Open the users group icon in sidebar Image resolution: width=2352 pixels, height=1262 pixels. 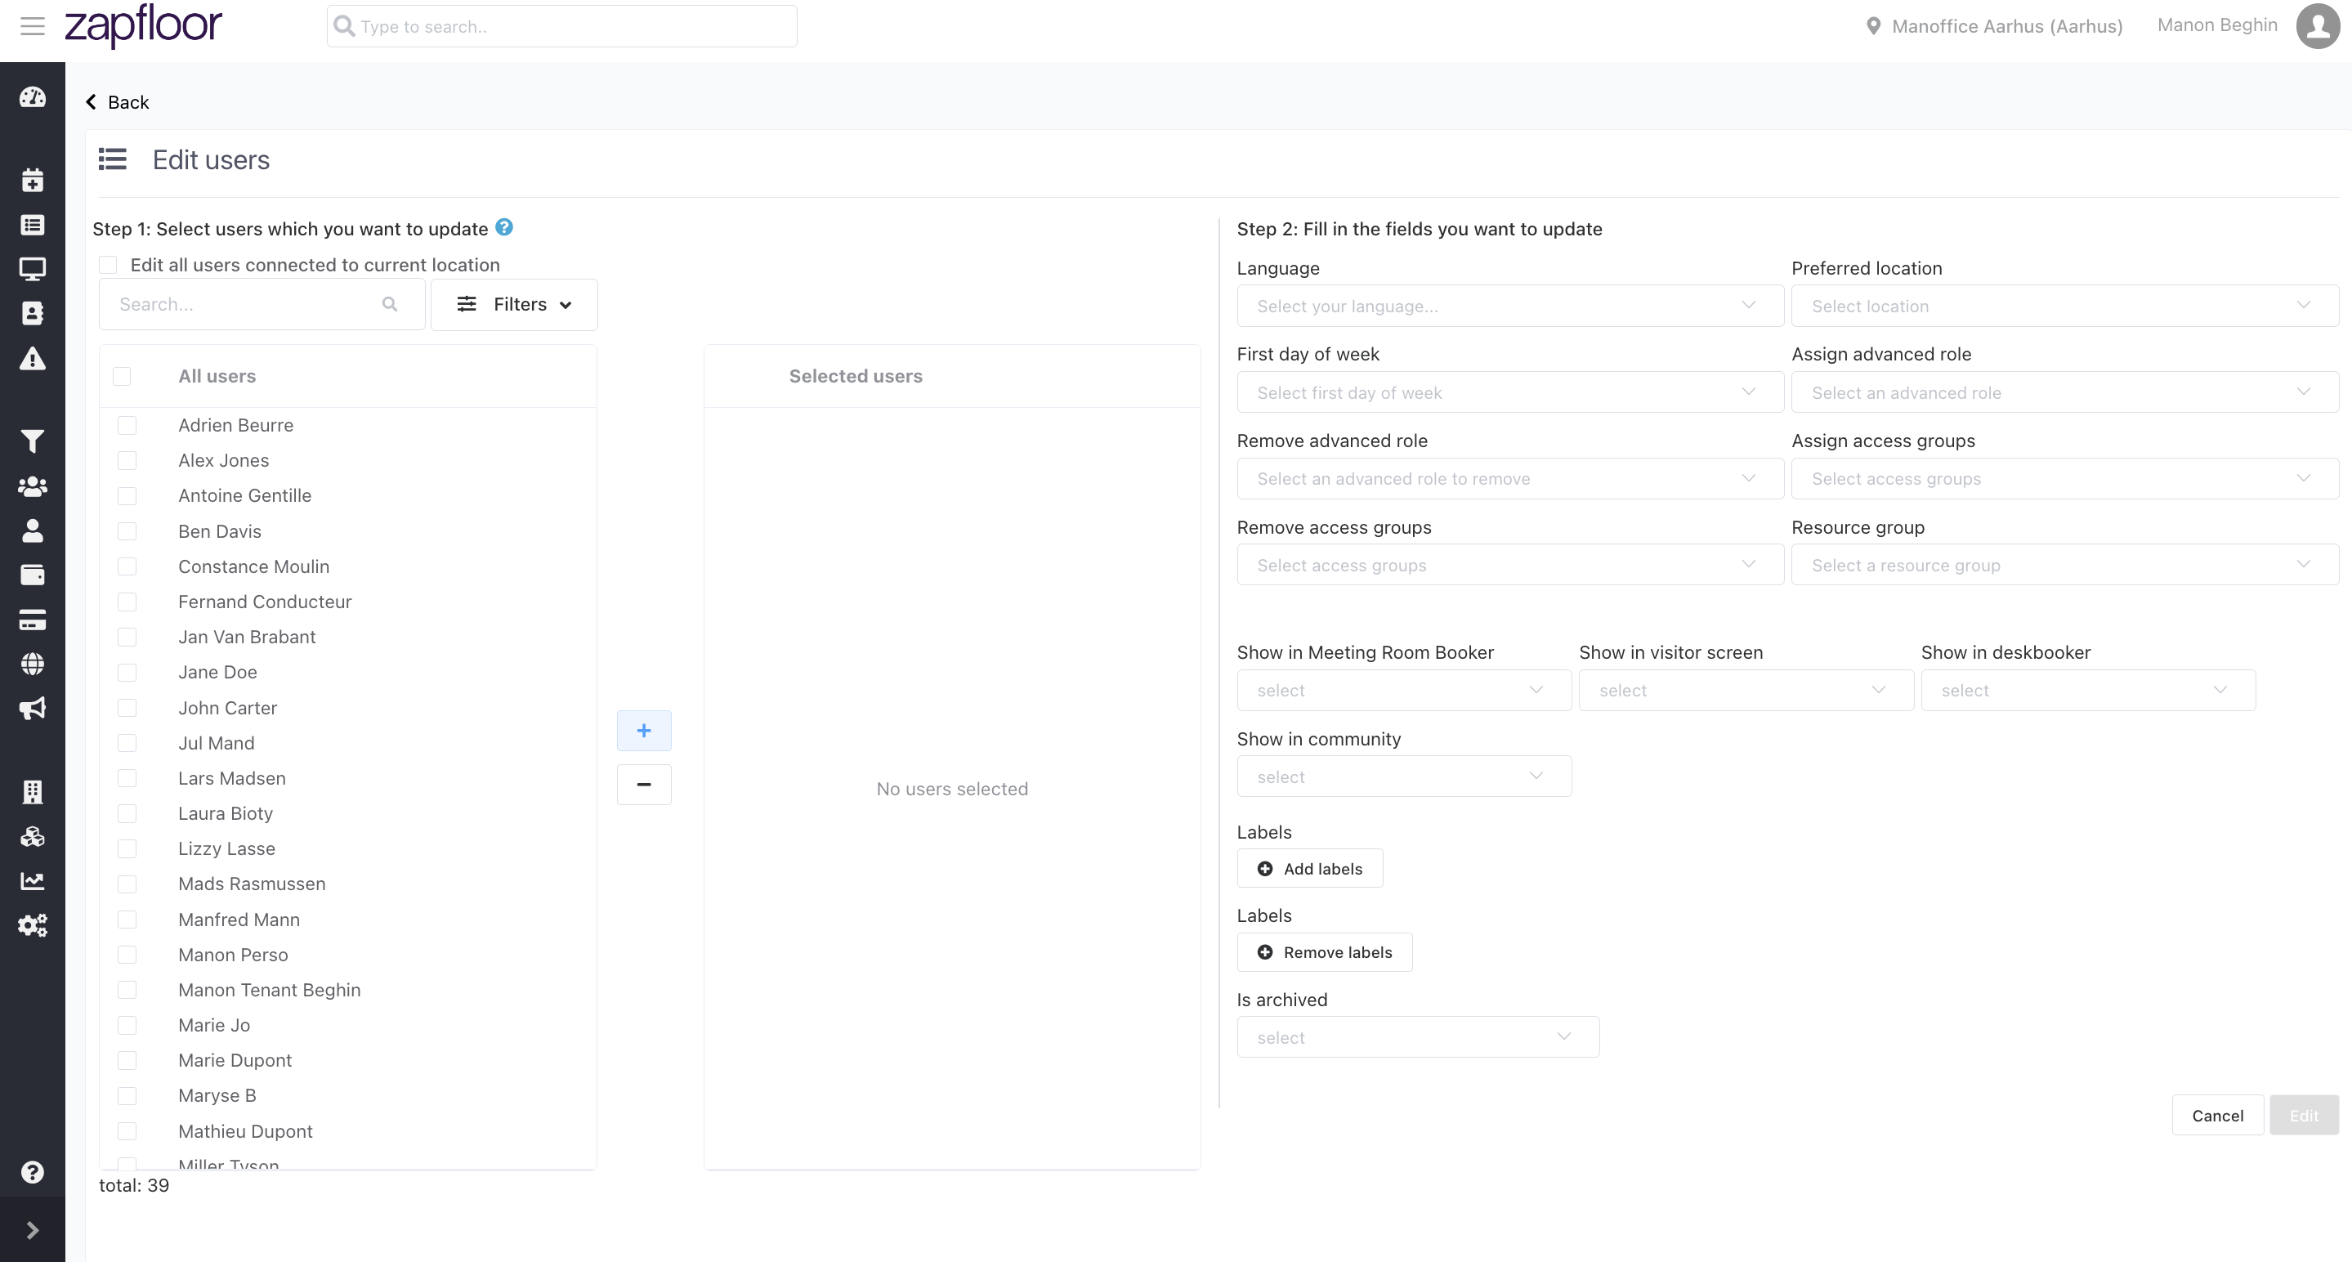(33, 486)
